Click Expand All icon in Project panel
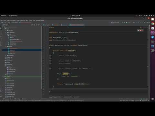 34,25
